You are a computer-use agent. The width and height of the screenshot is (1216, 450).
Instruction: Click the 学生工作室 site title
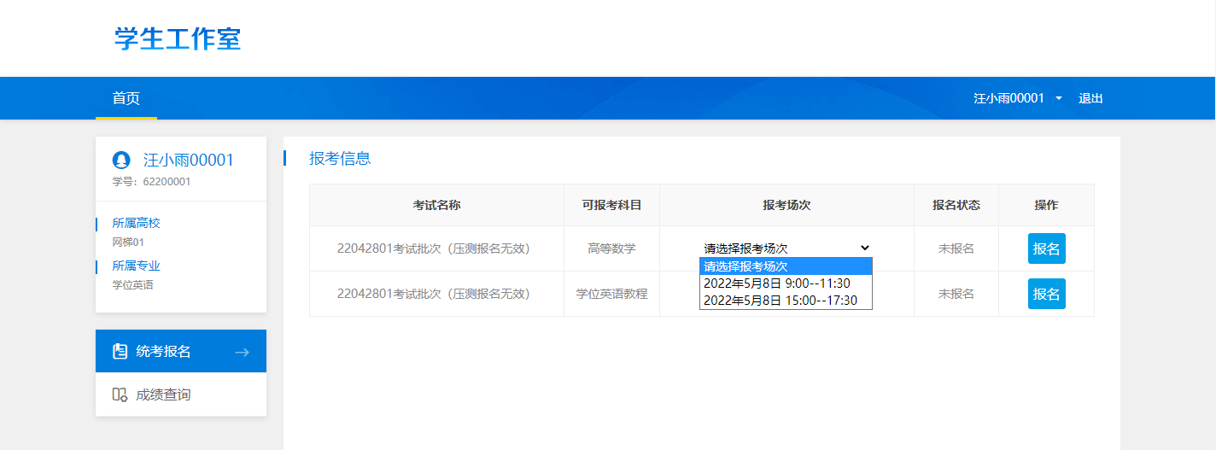pyautogui.click(x=178, y=38)
